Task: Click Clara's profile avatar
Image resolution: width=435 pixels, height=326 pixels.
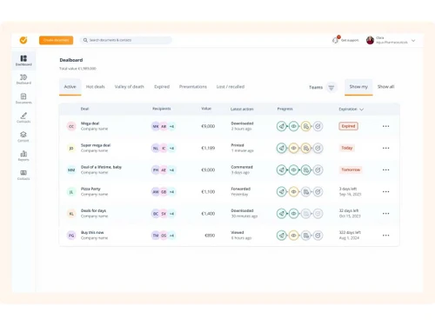Action: (x=370, y=40)
